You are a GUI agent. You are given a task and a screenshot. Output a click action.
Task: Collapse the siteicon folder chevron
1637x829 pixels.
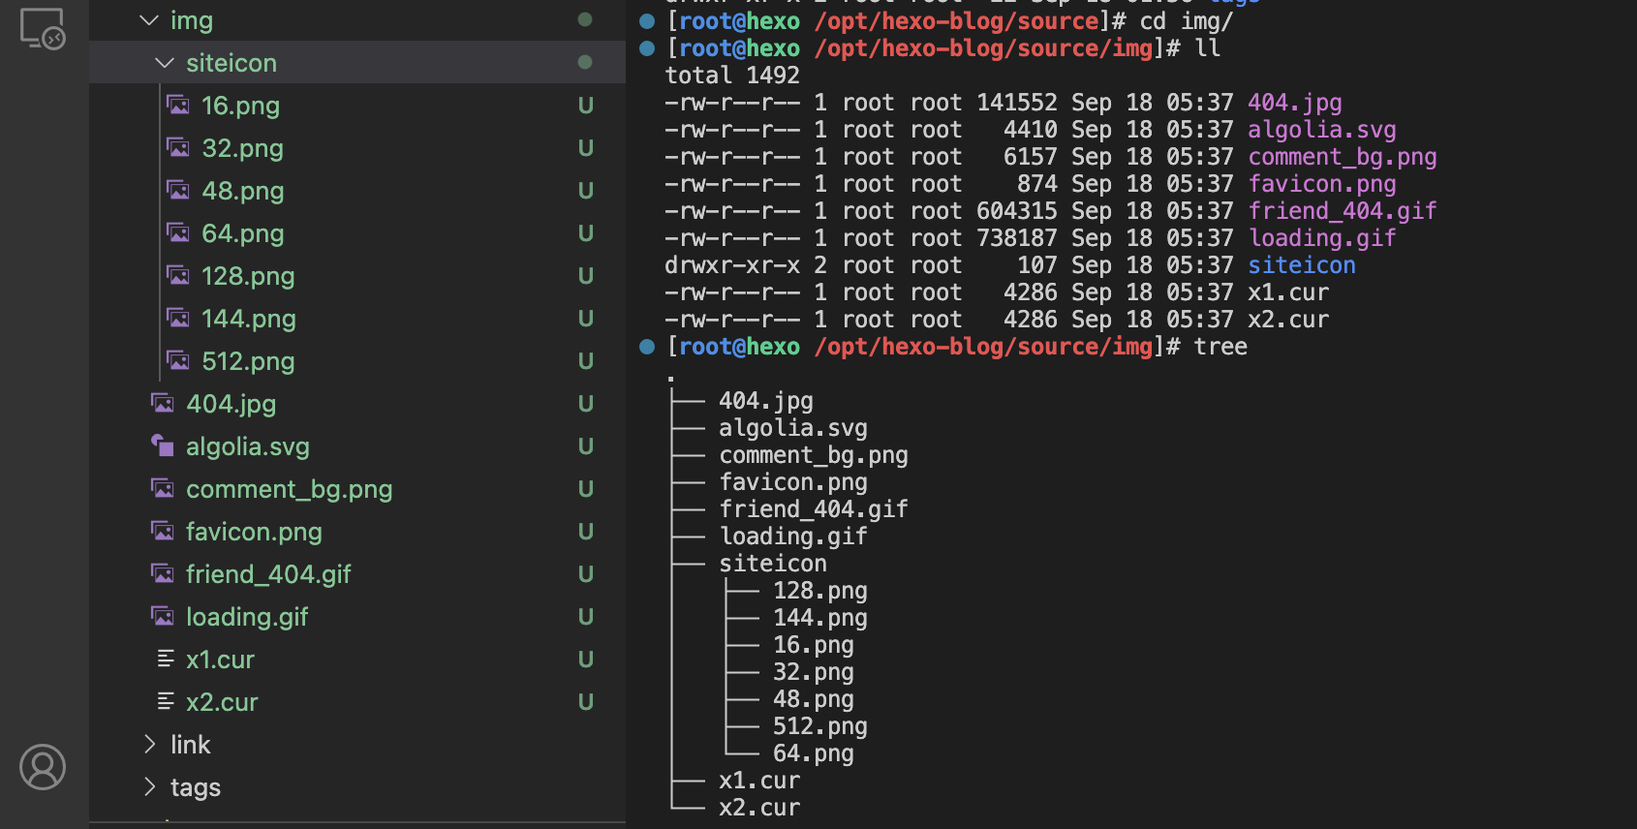pyautogui.click(x=165, y=63)
